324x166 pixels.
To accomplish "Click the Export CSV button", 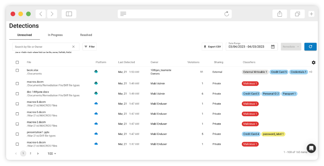I will (x=212, y=47).
